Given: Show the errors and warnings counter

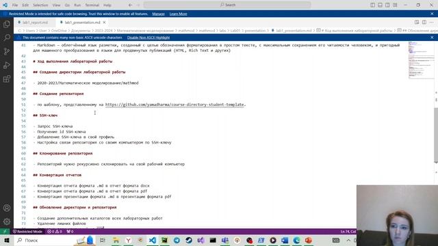Looking at the screenshot, I should tap(55, 232).
